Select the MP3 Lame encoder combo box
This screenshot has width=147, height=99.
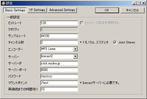click(x=59, y=49)
